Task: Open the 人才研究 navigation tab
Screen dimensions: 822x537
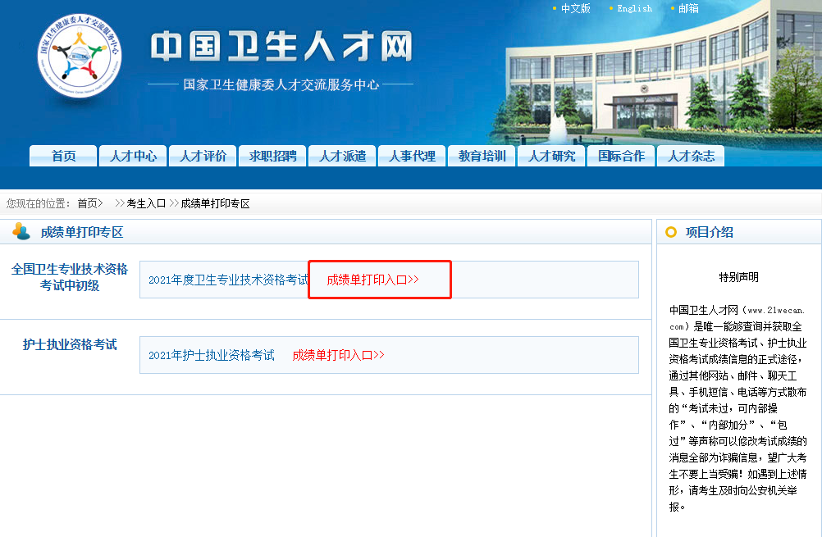Action: pos(551,156)
